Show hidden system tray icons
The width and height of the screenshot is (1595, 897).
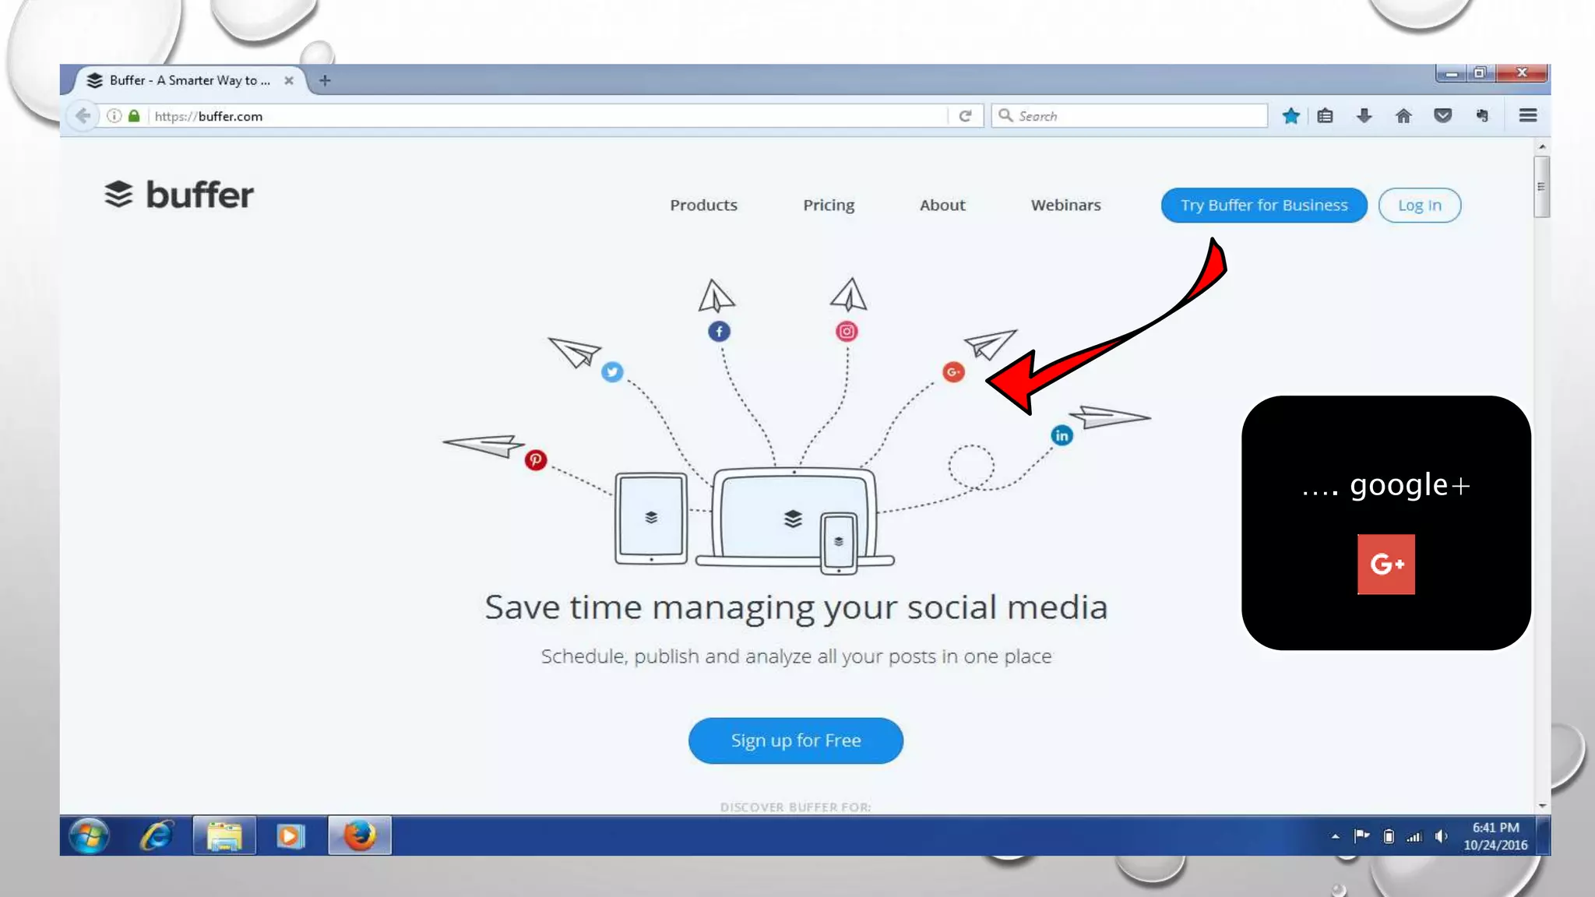click(1335, 836)
